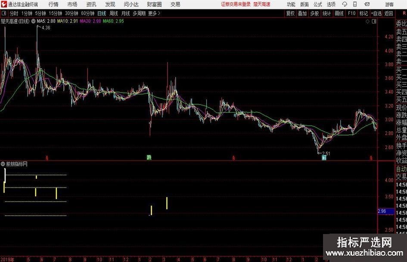Select the 多周期 multi-period tab
Image resolution: width=407 pixels, height=262 pixels.
tap(139, 13)
